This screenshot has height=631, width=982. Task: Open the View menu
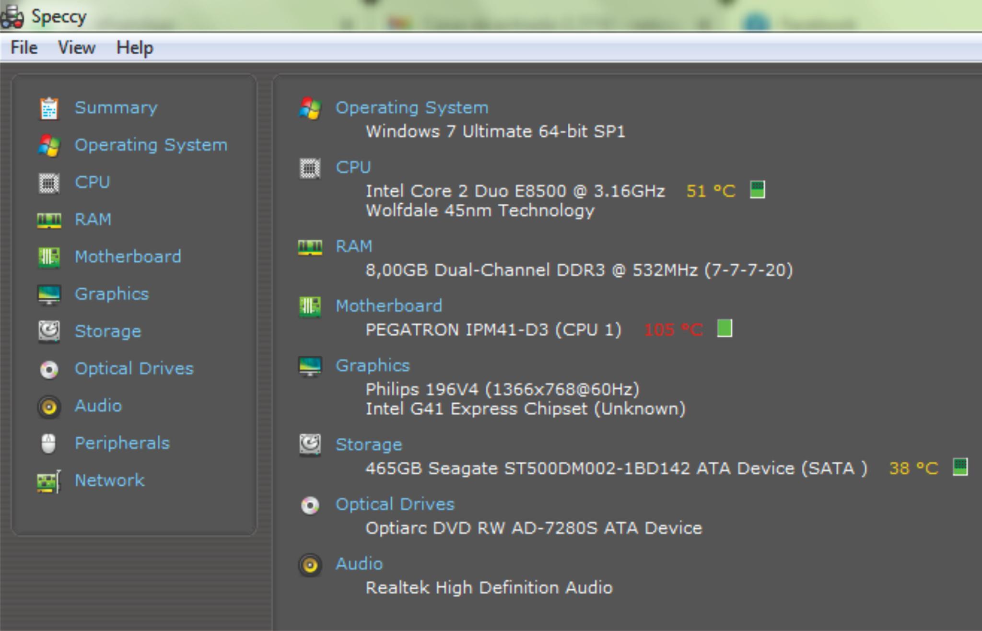[x=77, y=47]
